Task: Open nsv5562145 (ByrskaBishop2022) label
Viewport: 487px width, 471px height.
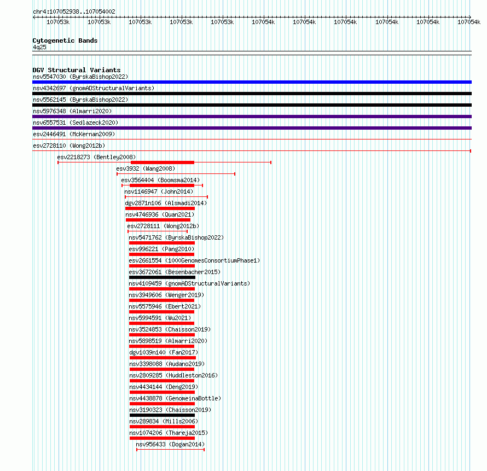Action: [80, 100]
